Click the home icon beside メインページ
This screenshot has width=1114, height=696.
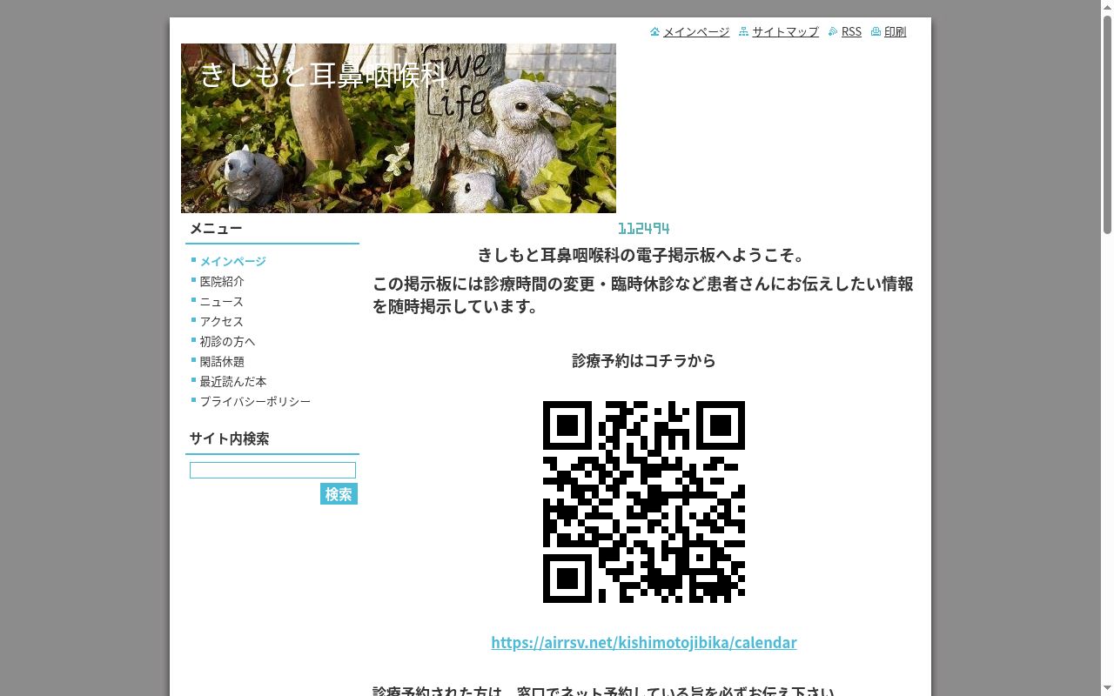pos(654,31)
